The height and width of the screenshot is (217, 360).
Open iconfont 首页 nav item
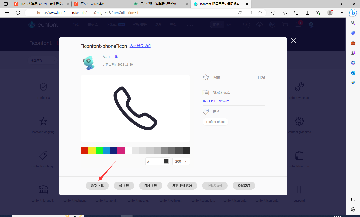click(76, 25)
